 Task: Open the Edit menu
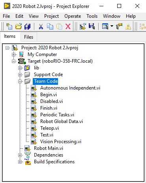point(19,16)
